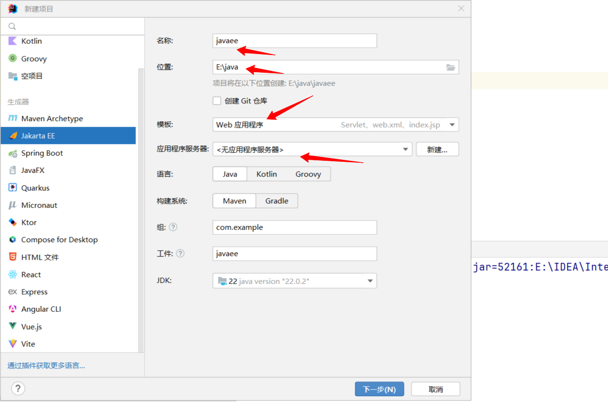Click the IntelliJ IDEA logo in title bar
Screen dimensions: 608x402
click(13, 8)
